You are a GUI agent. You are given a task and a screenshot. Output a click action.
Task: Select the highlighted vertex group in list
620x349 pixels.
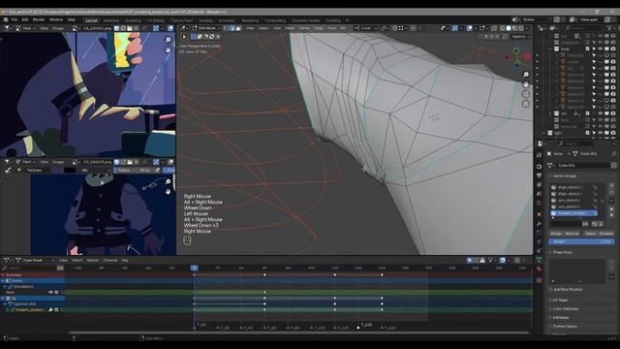574,213
